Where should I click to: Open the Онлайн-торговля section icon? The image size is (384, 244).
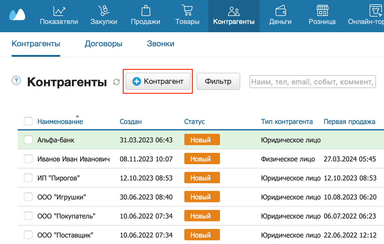375,10
